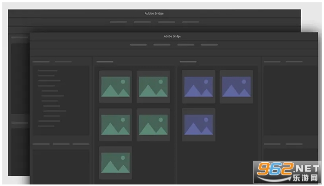The image size is (324, 186).
Task: Open the third workspace tab in the front Adobe Bridge window
Action: (186, 45)
